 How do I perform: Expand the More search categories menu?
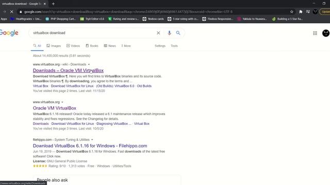[126, 46]
